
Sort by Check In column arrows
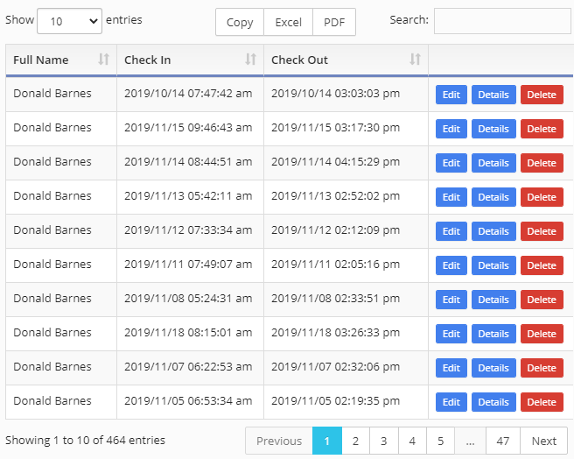[250, 59]
